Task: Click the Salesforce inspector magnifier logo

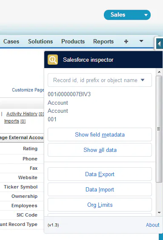Action: (x=53, y=60)
